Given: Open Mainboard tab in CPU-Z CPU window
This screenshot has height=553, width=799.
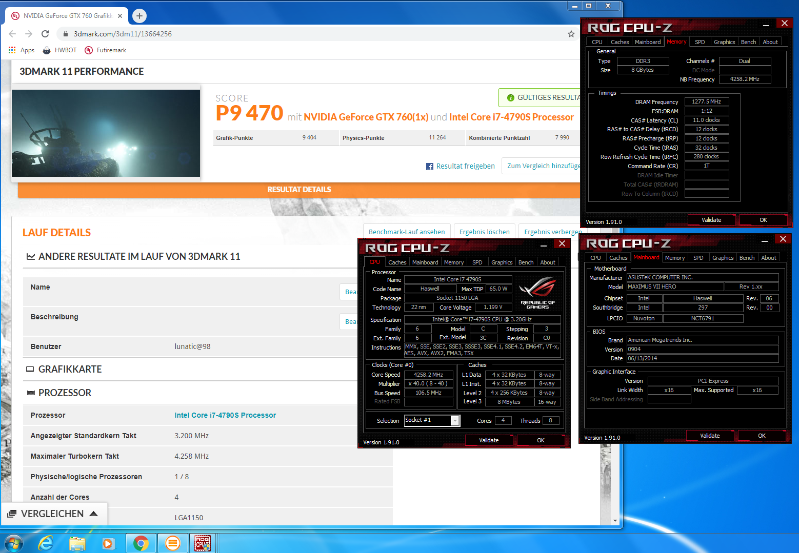Looking at the screenshot, I should (425, 262).
